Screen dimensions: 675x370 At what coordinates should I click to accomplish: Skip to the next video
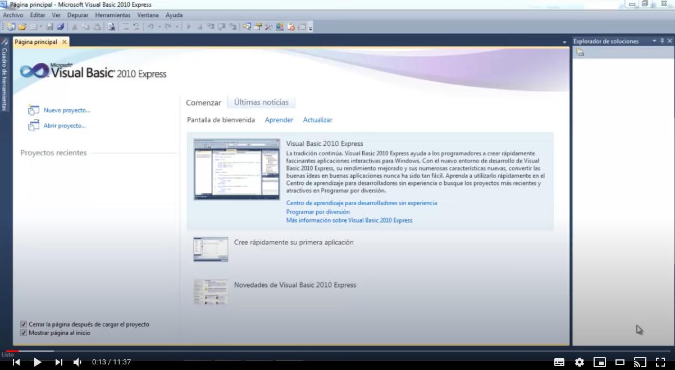point(58,362)
